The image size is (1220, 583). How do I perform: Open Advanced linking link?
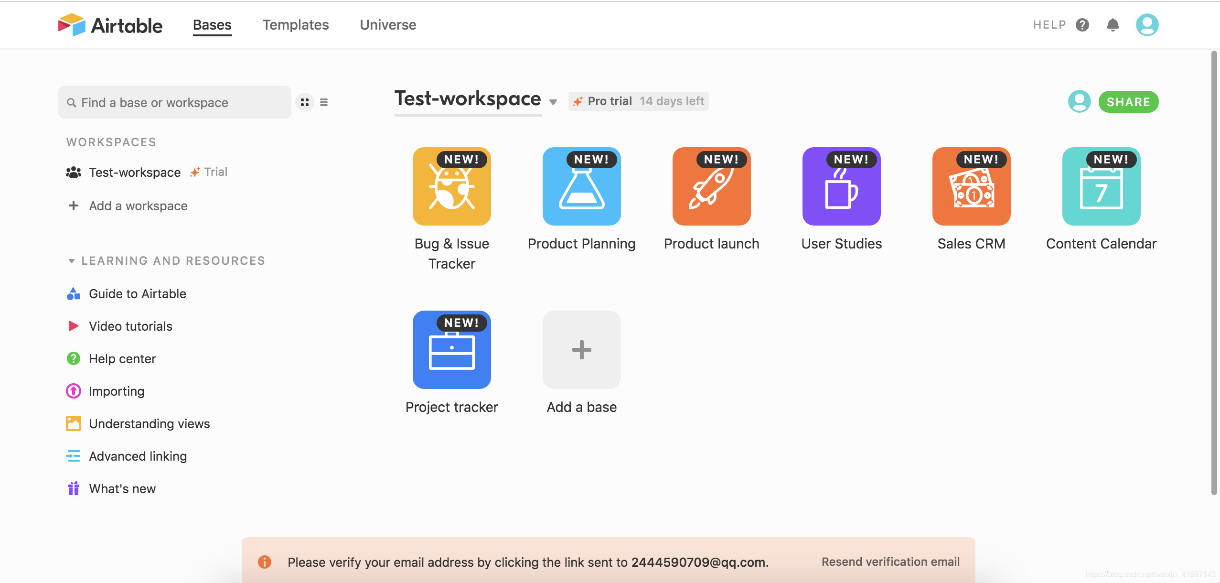138,456
